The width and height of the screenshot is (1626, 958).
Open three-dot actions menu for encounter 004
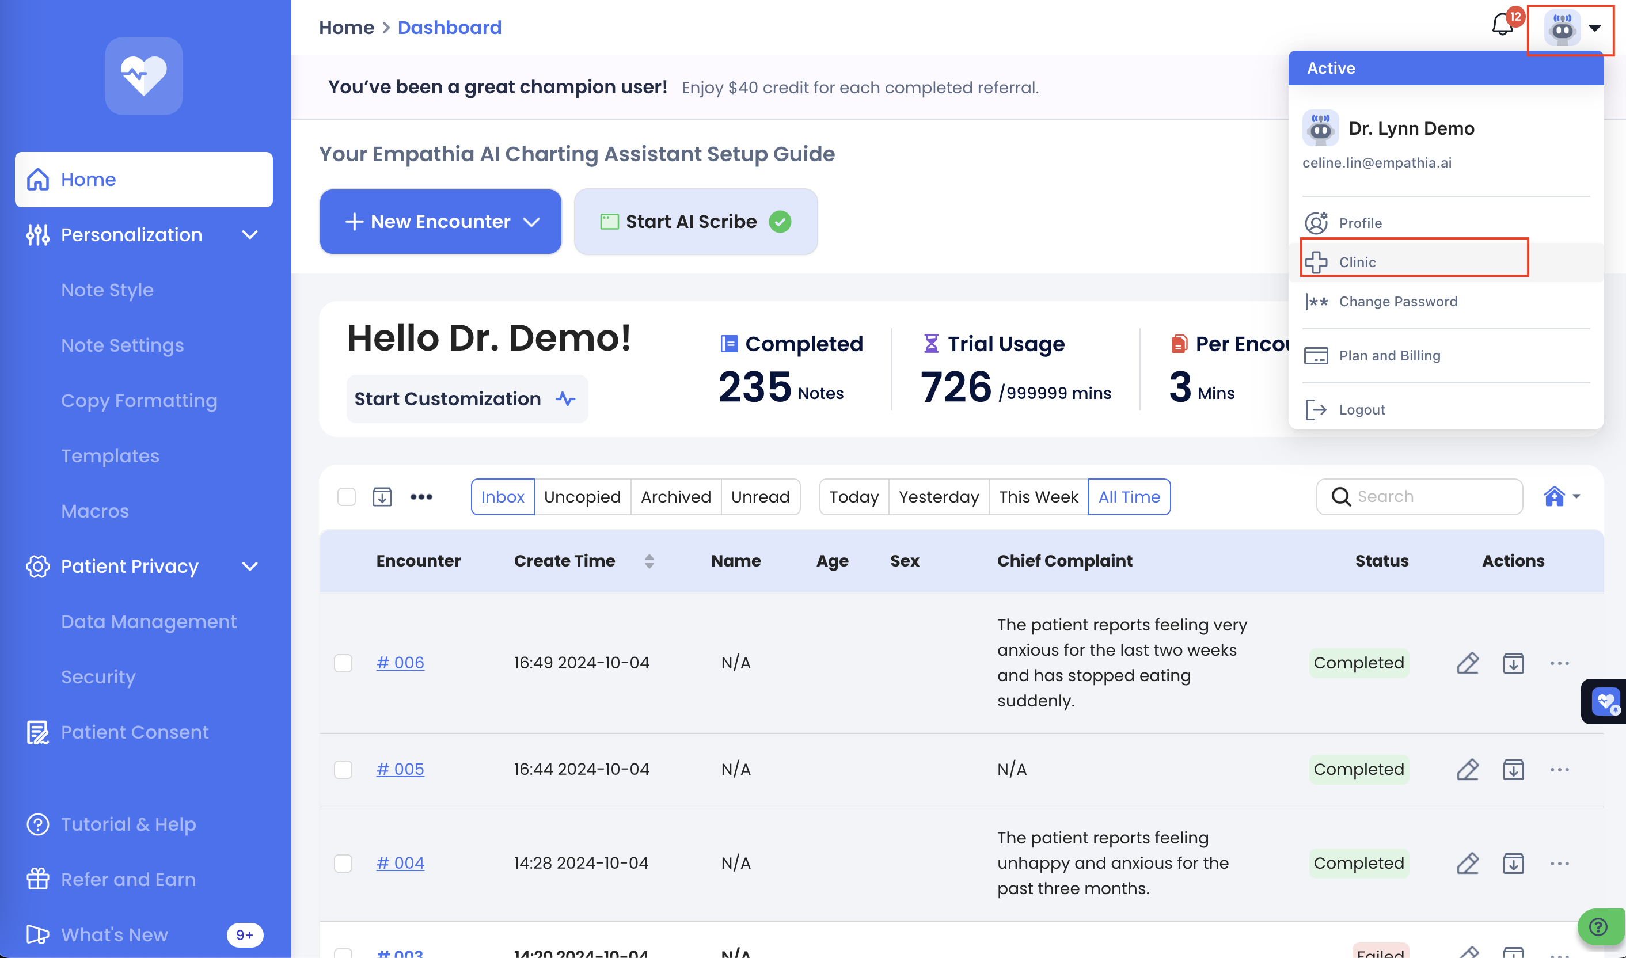tap(1559, 863)
